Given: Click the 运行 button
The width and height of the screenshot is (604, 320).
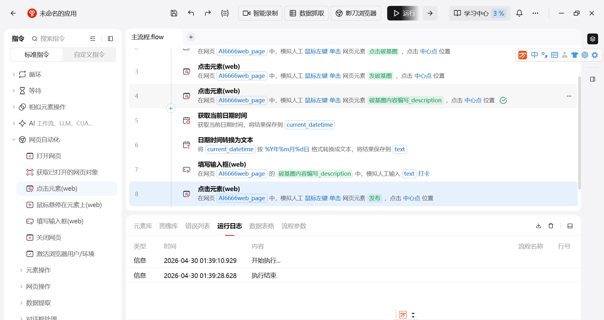Looking at the screenshot, I should pyautogui.click(x=403, y=13).
